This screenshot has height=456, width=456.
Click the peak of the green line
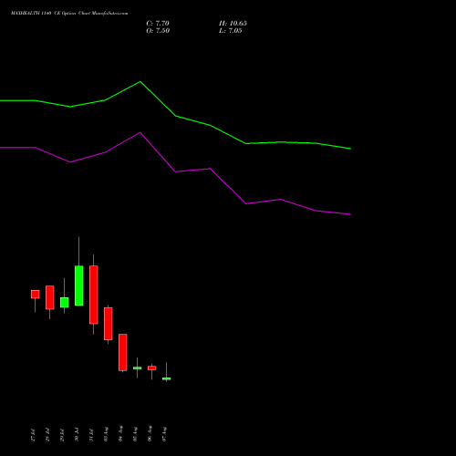click(x=140, y=81)
